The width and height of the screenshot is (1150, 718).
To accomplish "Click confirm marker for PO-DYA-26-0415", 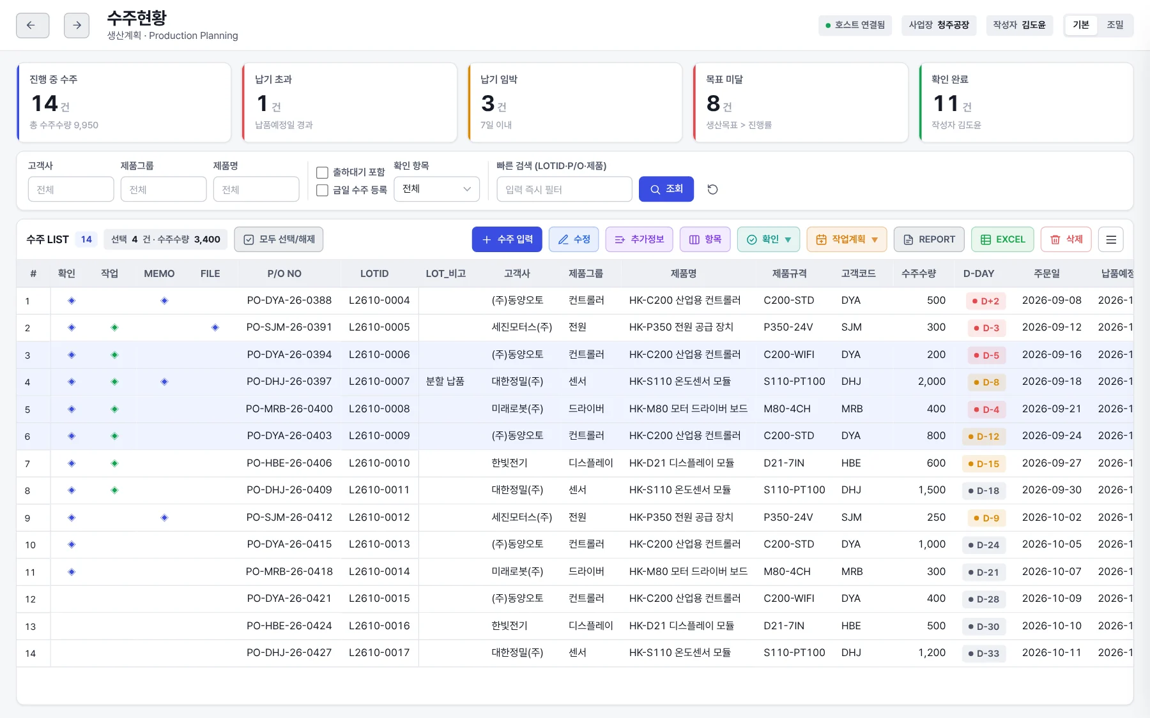I will pyautogui.click(x=72, y=544).
